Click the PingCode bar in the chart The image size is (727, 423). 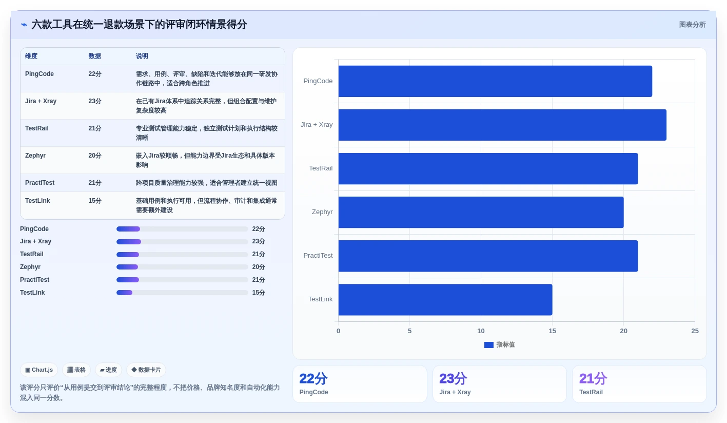[495, 81]
